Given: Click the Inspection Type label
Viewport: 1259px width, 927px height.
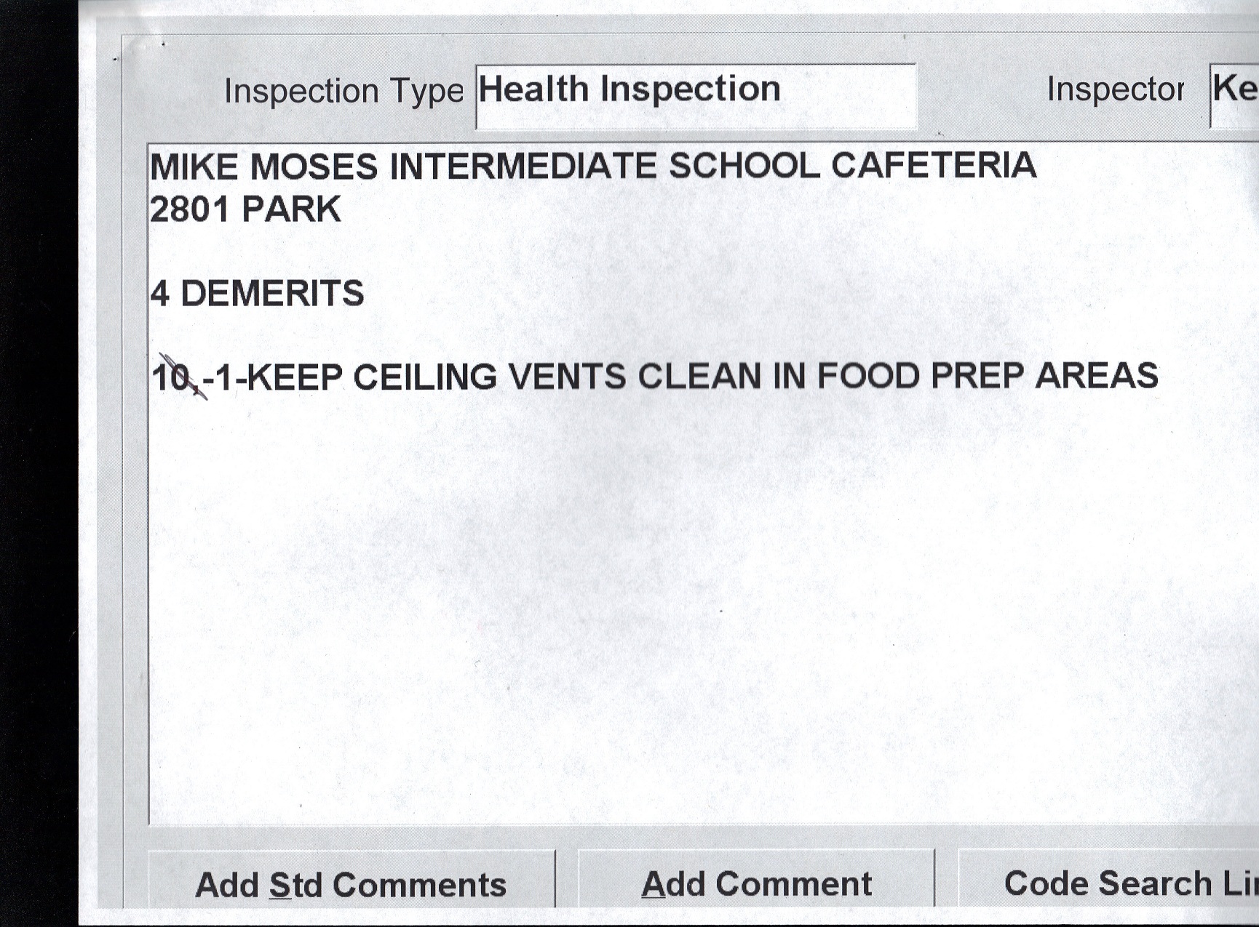Looking at the screenshot, I should click(343, 92).
